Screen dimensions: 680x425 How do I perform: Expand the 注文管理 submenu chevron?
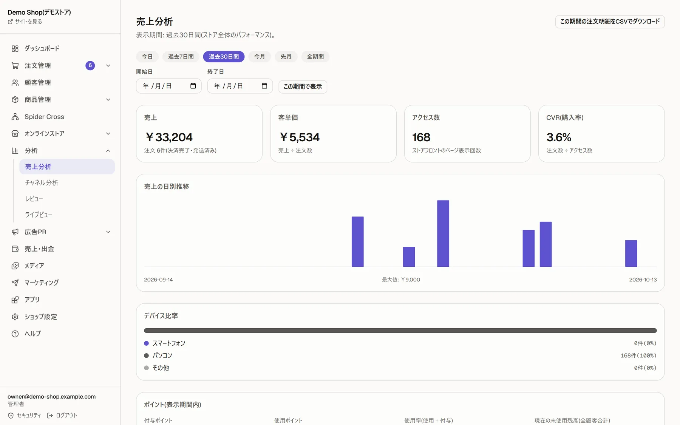[x=108, y=66]
